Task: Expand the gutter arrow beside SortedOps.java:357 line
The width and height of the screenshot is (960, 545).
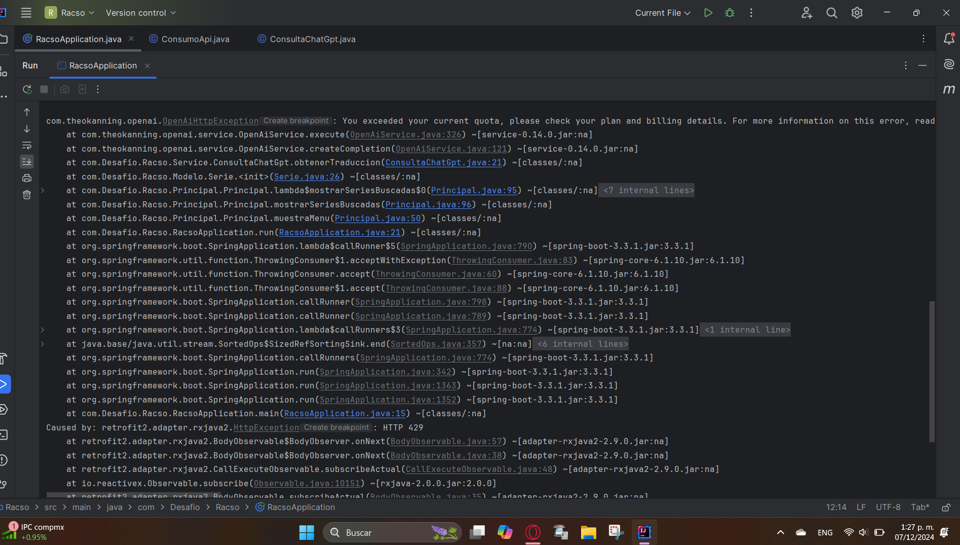Action: [x=43, y=344]
